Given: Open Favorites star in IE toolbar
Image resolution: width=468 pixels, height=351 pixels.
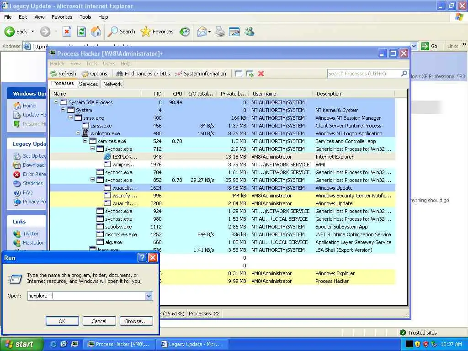Looking at the screenshot, I should pos(157,32).
